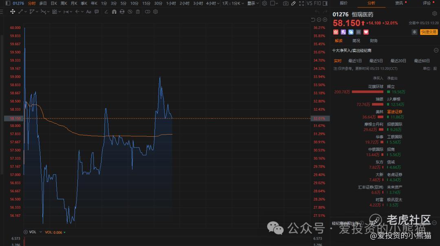Click the purple lightning badge icon

point(343,32)
